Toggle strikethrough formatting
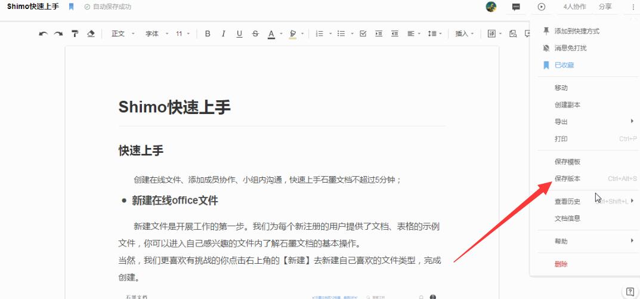Image resolution: width=640 pixels, height=299 pixels. pos(255,34)
